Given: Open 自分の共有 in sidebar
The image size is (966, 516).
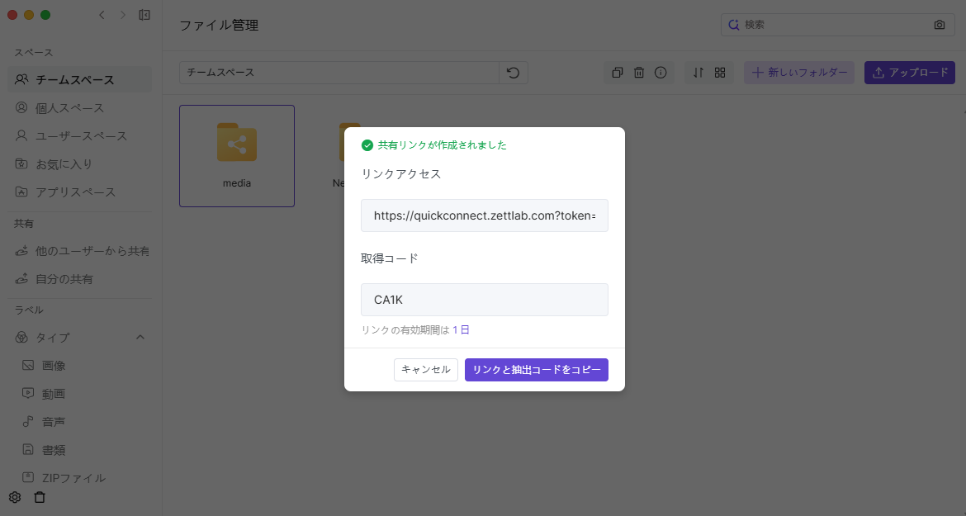Looking at the screenshot, I should click(64, 279).
